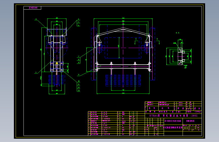Click the section A-A detail drawing

tap(179, 56)
